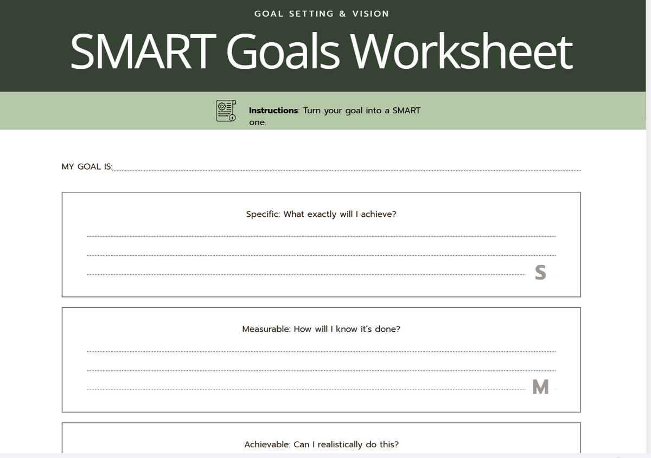This screenshot has height=458, width=651.
Task: Click the dotted line after "MY GOAL IS:"
Action: [347, 171]
